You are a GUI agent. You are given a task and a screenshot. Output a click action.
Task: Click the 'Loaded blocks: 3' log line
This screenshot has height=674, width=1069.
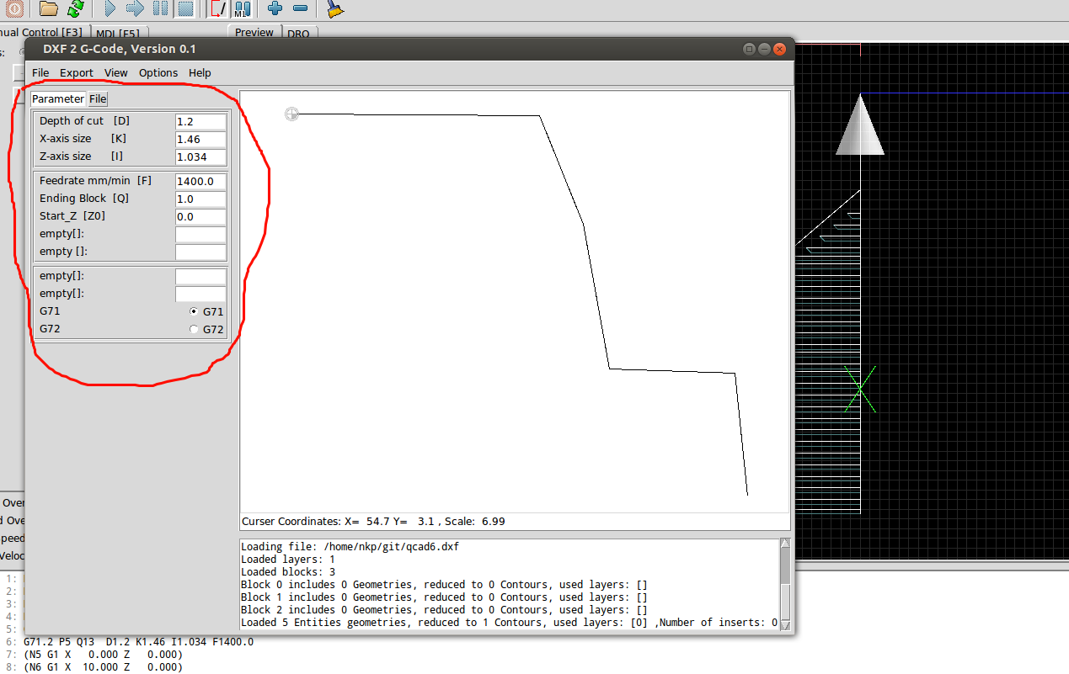288,572
